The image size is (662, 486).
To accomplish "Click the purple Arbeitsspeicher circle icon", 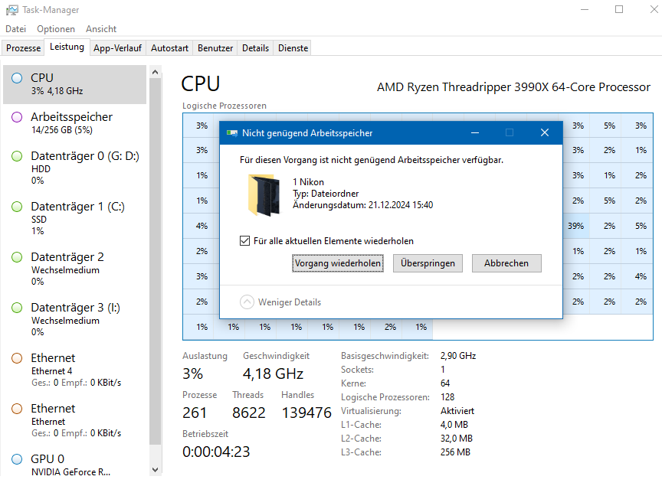I will pyautogui.click(x=17, y=117).
